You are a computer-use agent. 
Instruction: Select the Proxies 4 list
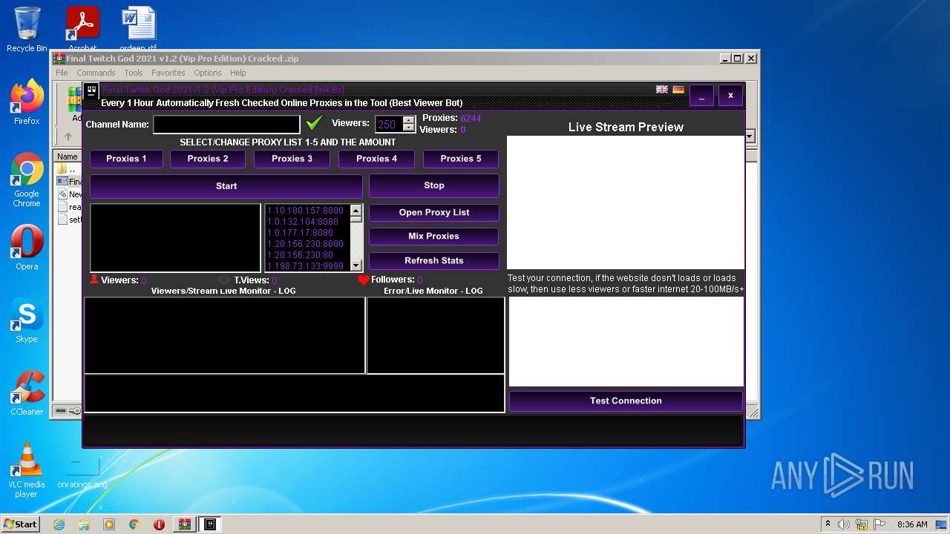pyautogui.click(x=376, y=159)
